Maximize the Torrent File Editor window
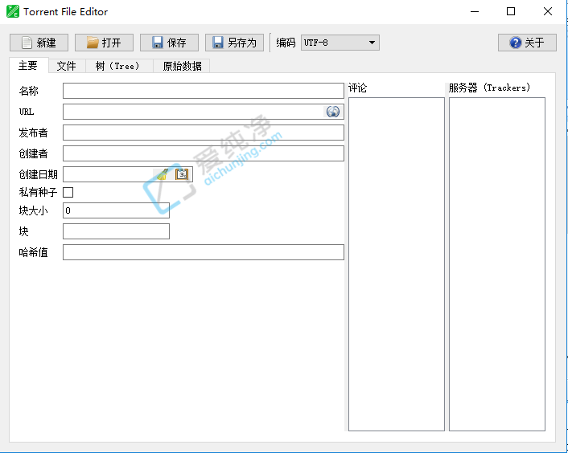The height and width of the screenshot is (453, 568). click(x=511, y=11)
